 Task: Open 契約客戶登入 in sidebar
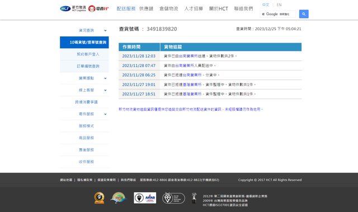pos(84,54)
